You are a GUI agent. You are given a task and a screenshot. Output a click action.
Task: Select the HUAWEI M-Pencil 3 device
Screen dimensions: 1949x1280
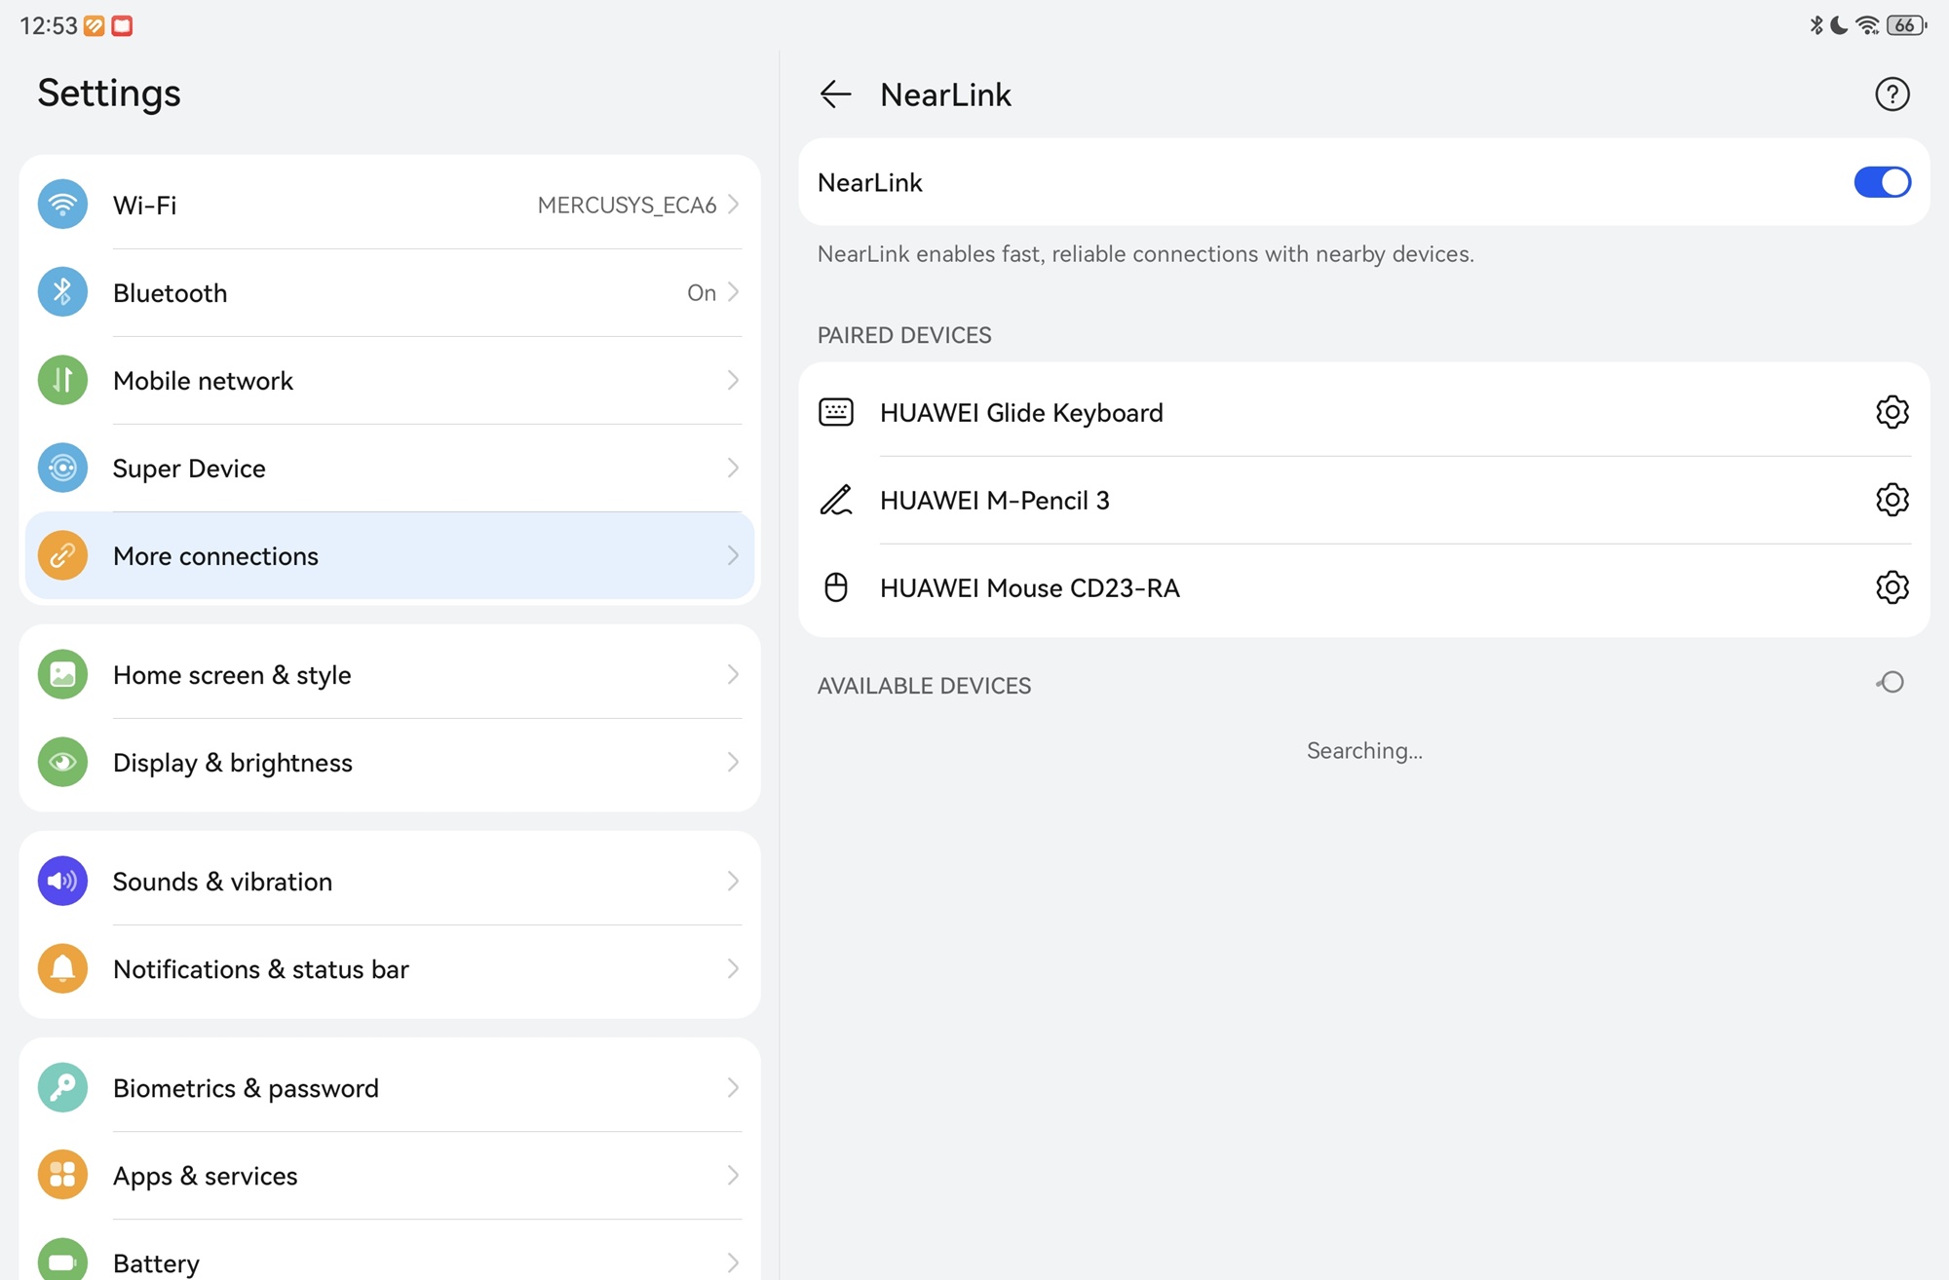click(1363, 500)
